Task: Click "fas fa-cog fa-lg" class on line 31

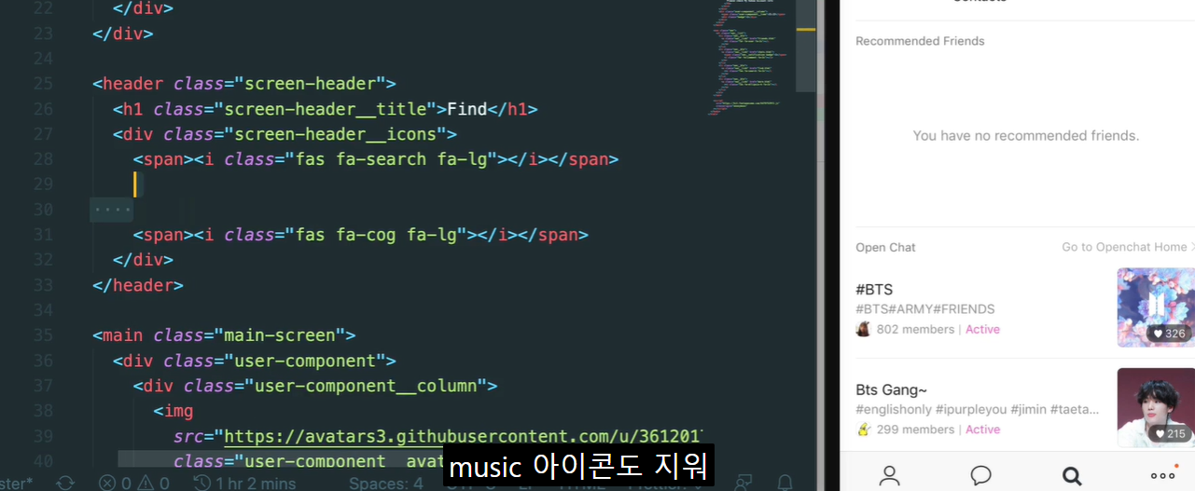Action: coord(376,235)
